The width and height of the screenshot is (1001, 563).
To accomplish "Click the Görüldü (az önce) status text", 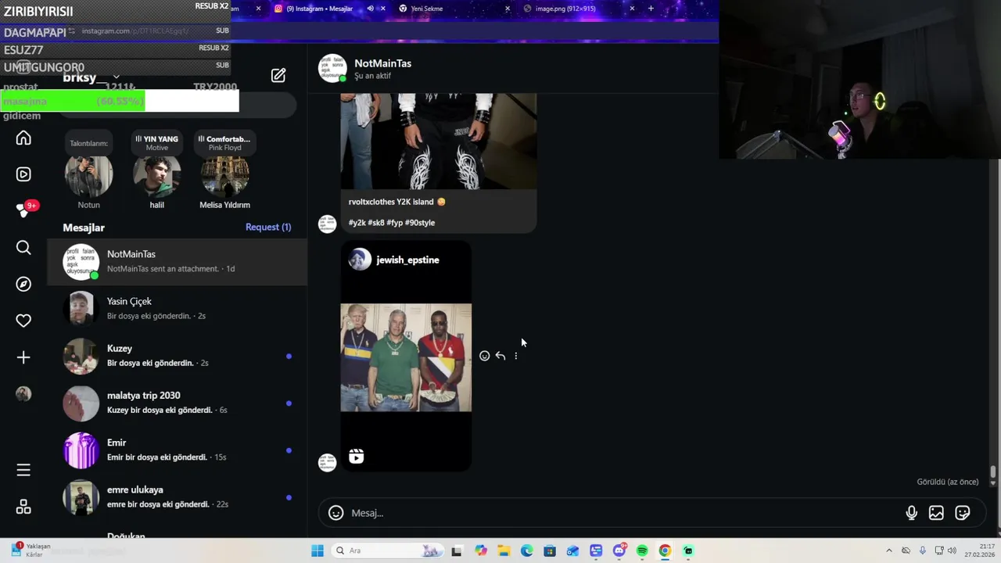I will click(948, 482).
